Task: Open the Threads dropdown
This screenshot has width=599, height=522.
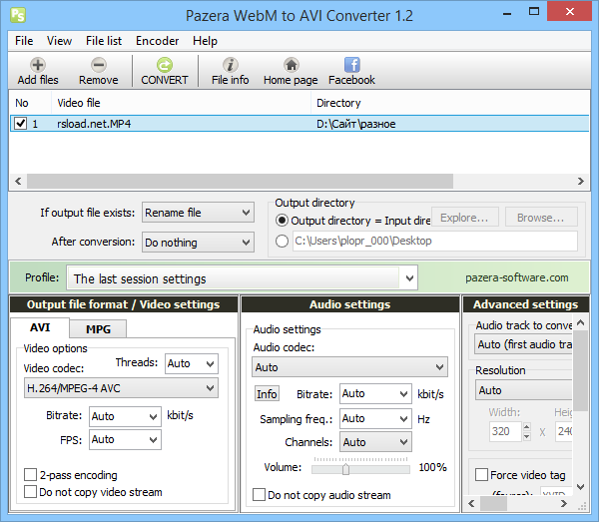Action: pos(192,363)
